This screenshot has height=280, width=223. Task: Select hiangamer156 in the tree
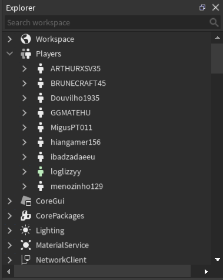click(x=75, y=142)
